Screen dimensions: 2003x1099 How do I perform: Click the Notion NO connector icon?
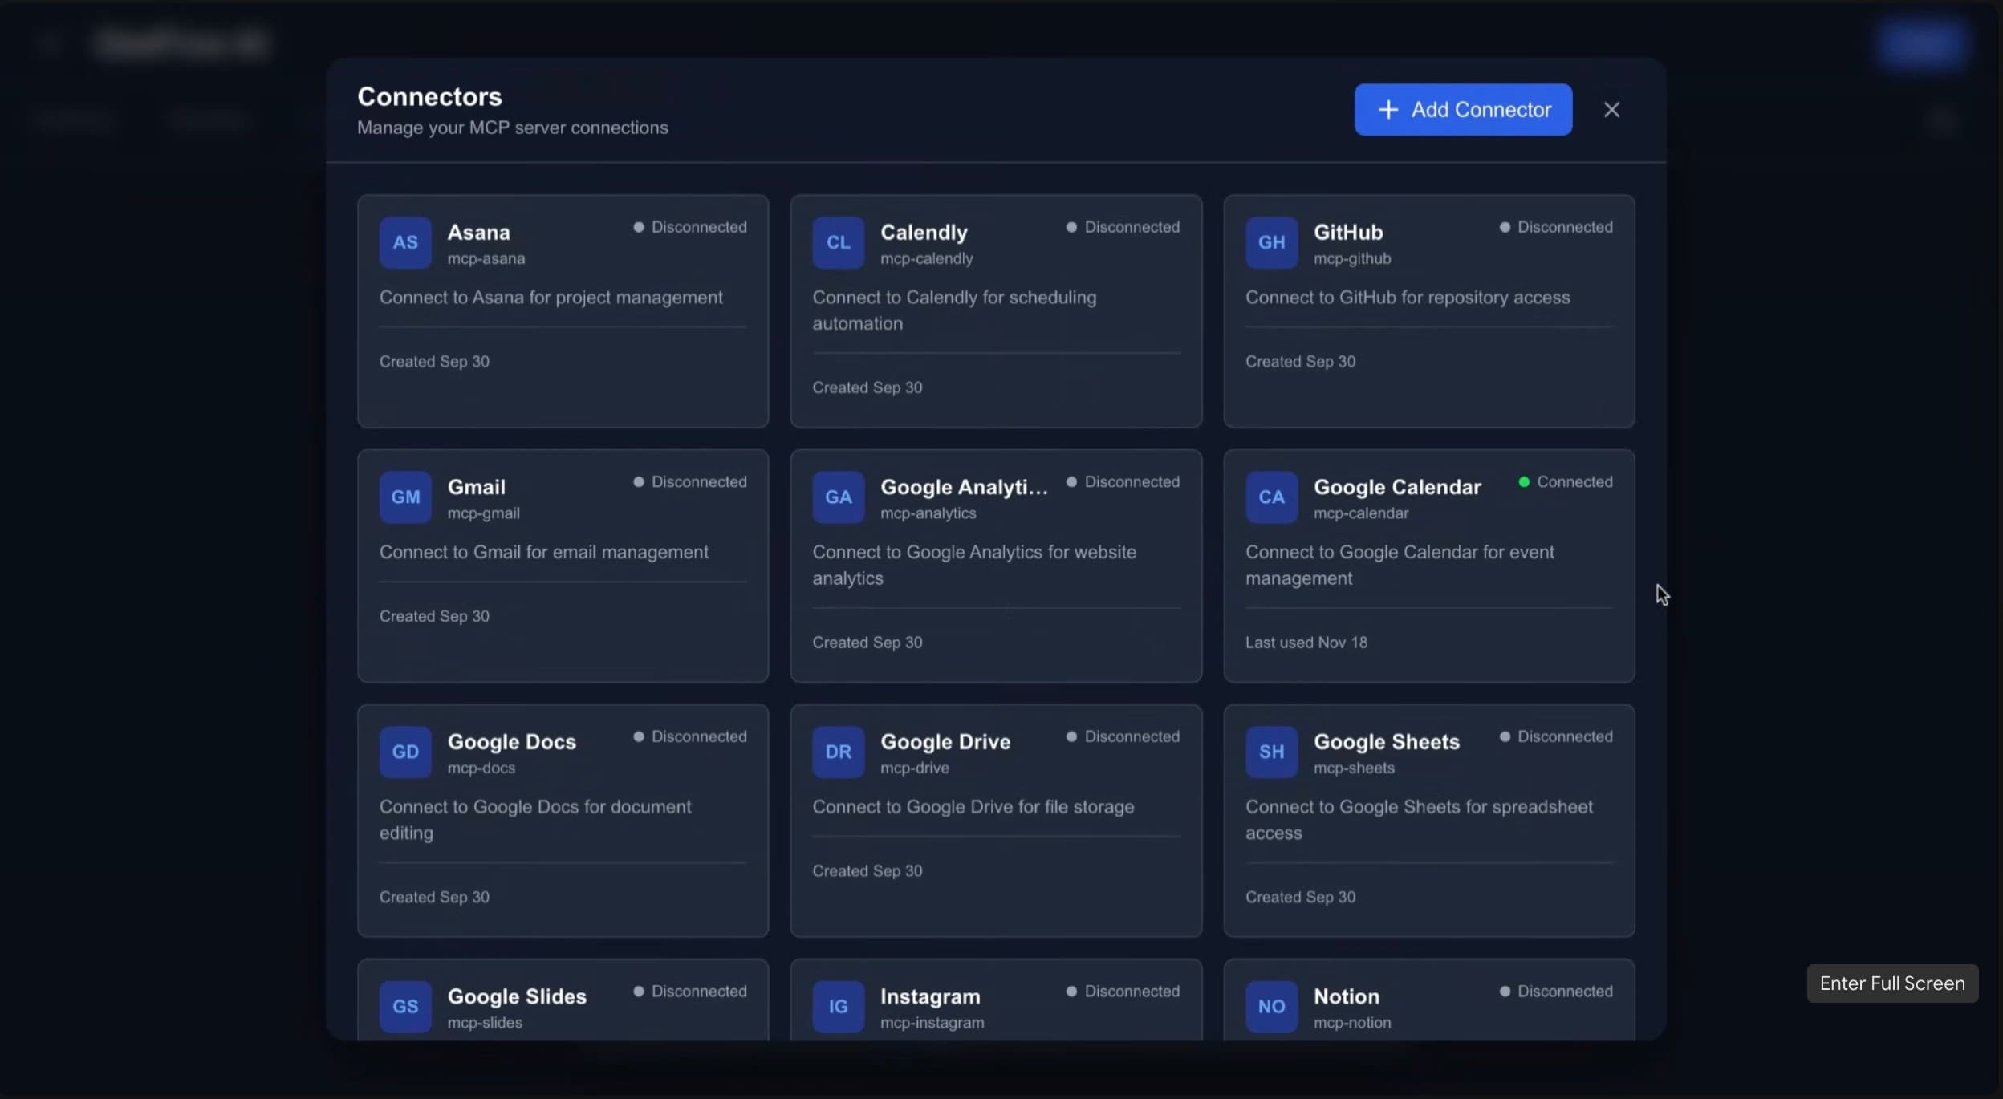pos(1271,1006)
